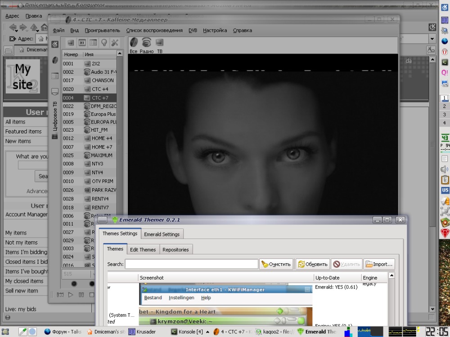This screenshot has width=450, height=337.
Task: Select the CHANSON channel
Action: pos(90,80)
